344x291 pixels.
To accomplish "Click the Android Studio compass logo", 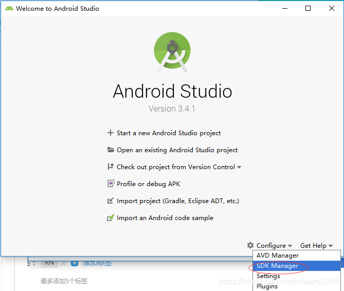I will pos(172,52).
